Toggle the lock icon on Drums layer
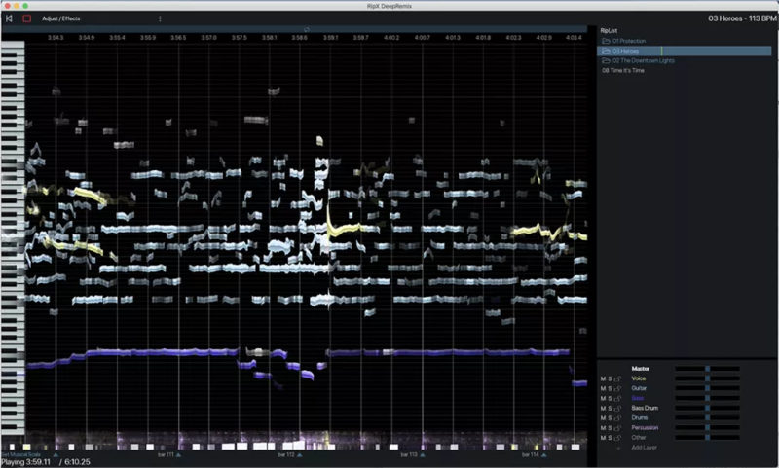The width and height of the screenshot is (779, 468). click(x=618, y=417)
